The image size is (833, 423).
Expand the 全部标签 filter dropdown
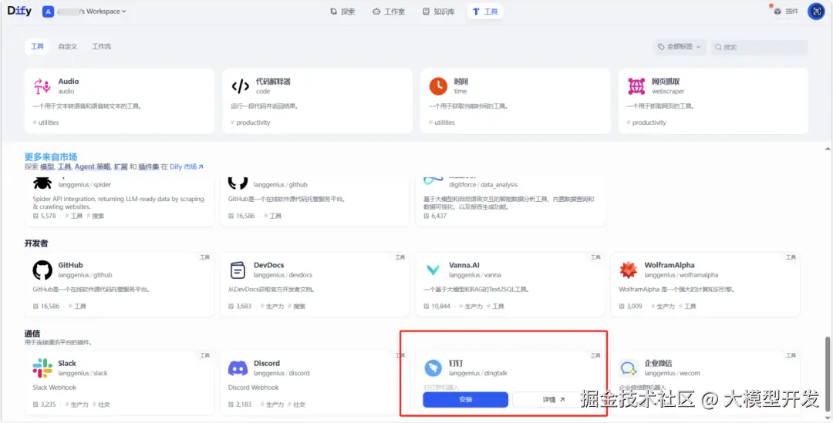pos(680,47)
